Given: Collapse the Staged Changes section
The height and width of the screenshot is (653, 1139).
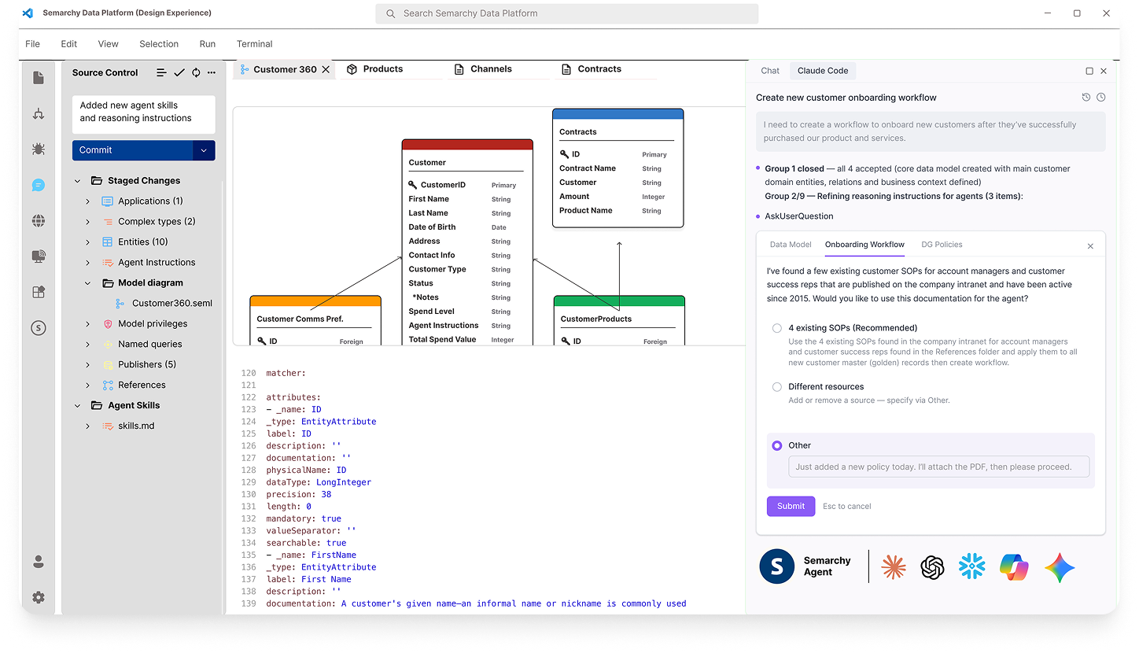Looking at the screenshot, I should (x=77, y=181).
